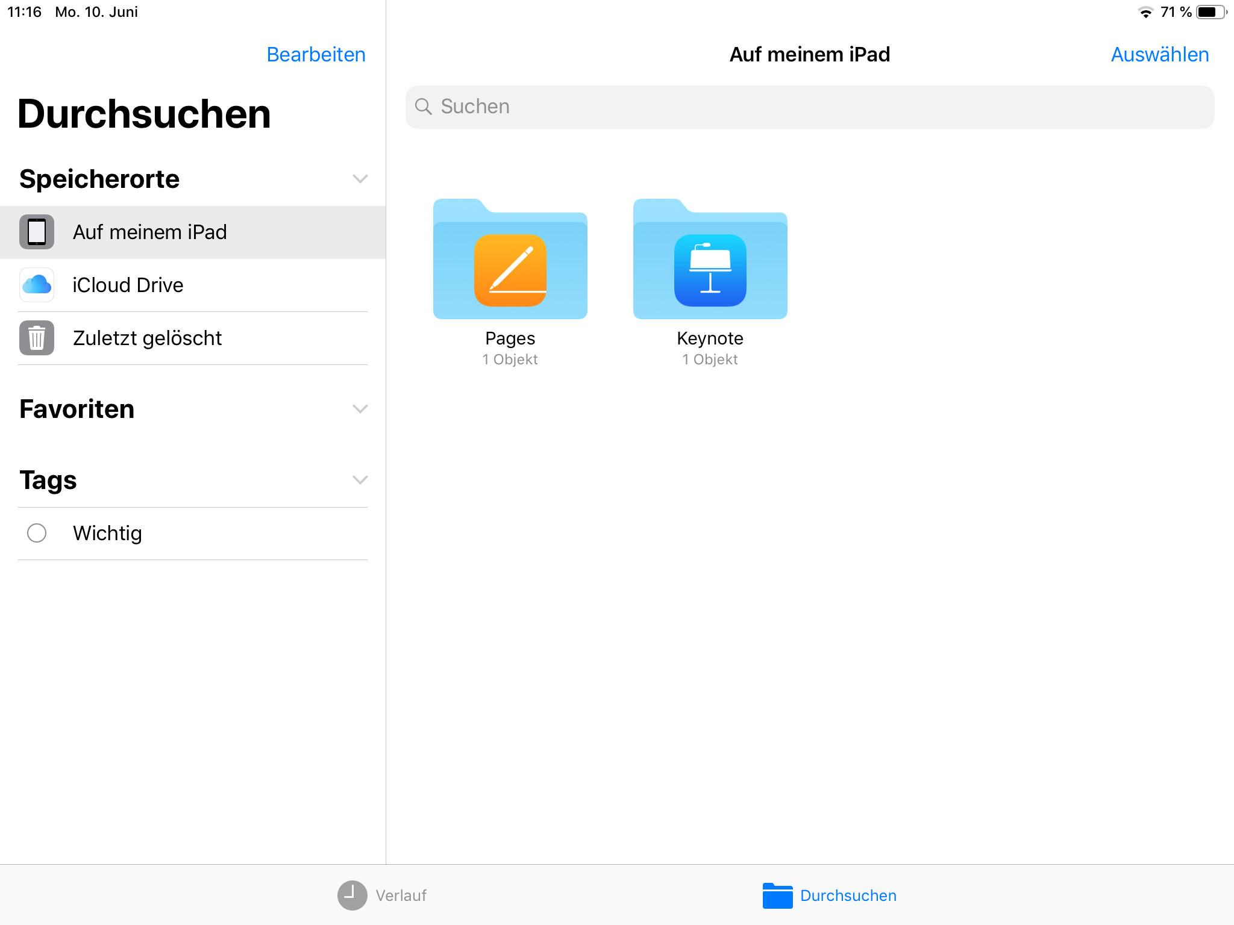Screen dimensions: 1234x925
Task: Select the Wichtig tag circle
Action: click(37, 533)
